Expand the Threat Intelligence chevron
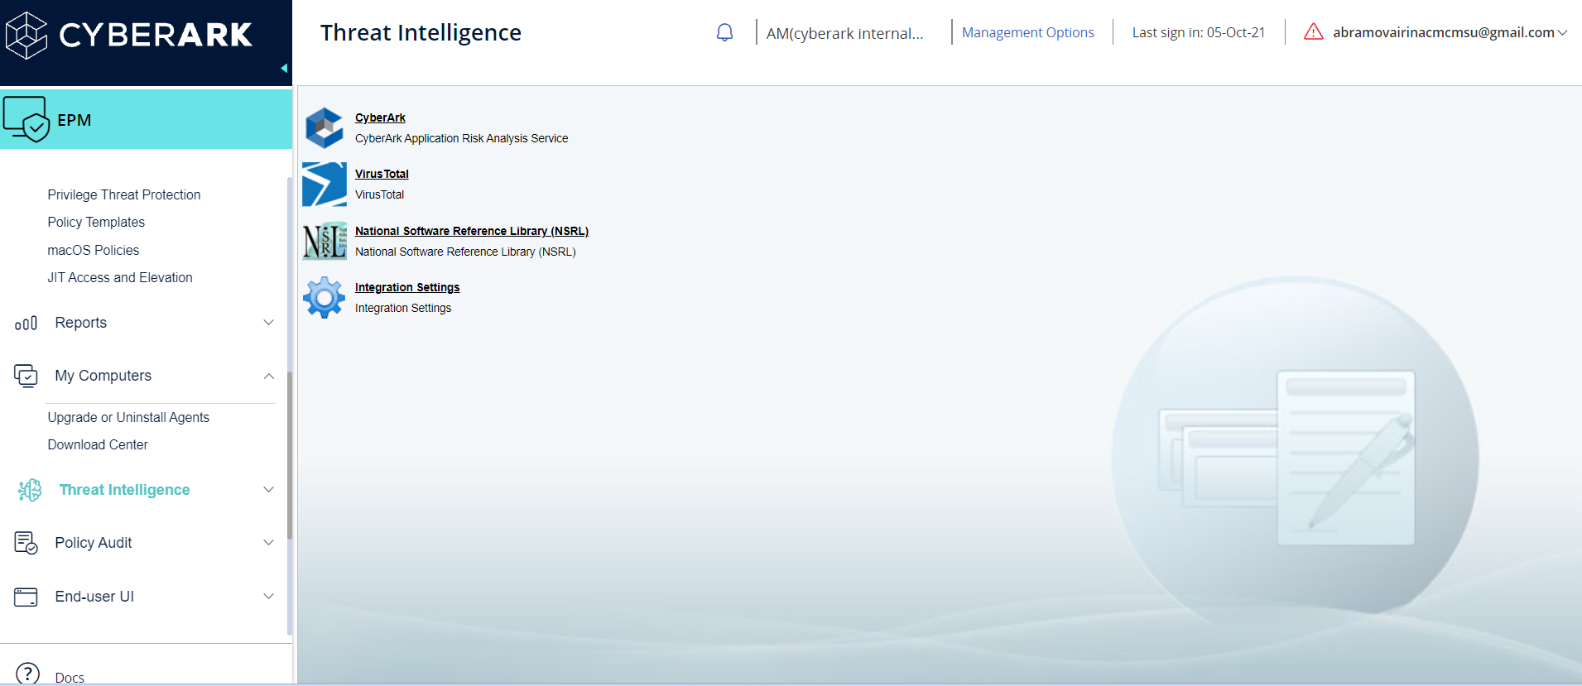 point(268,490)
